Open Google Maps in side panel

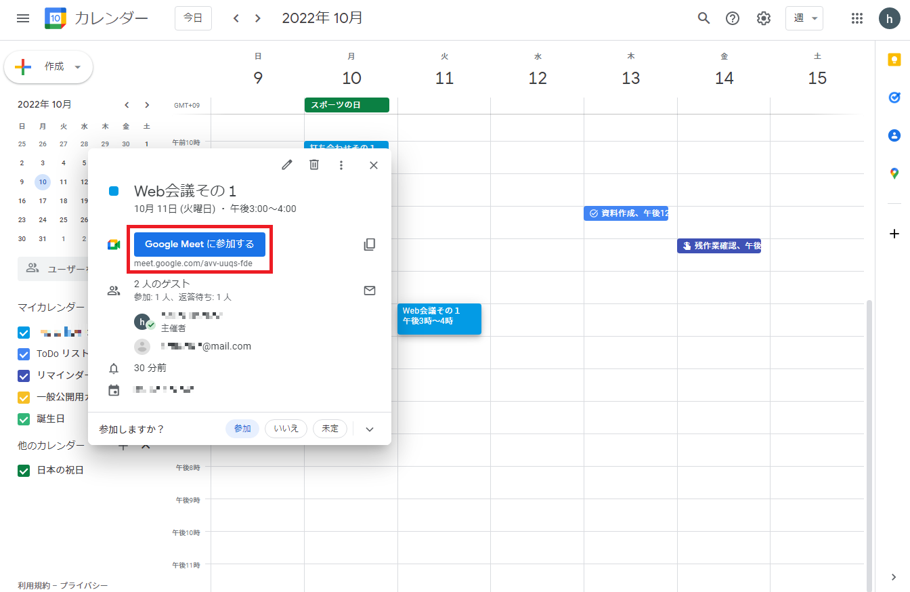coord(894,173)
